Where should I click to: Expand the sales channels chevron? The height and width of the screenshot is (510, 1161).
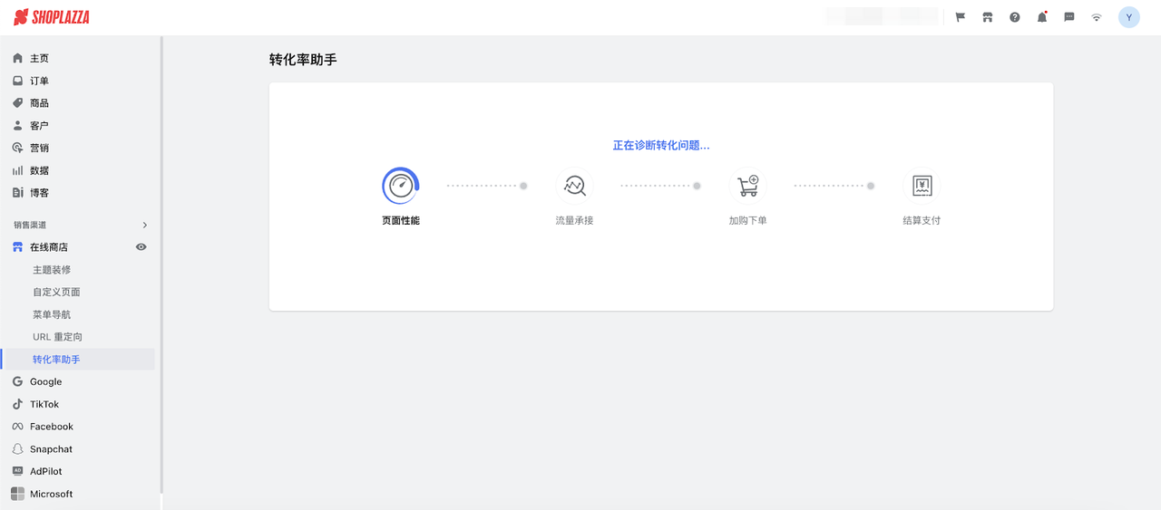click(144, 225)
